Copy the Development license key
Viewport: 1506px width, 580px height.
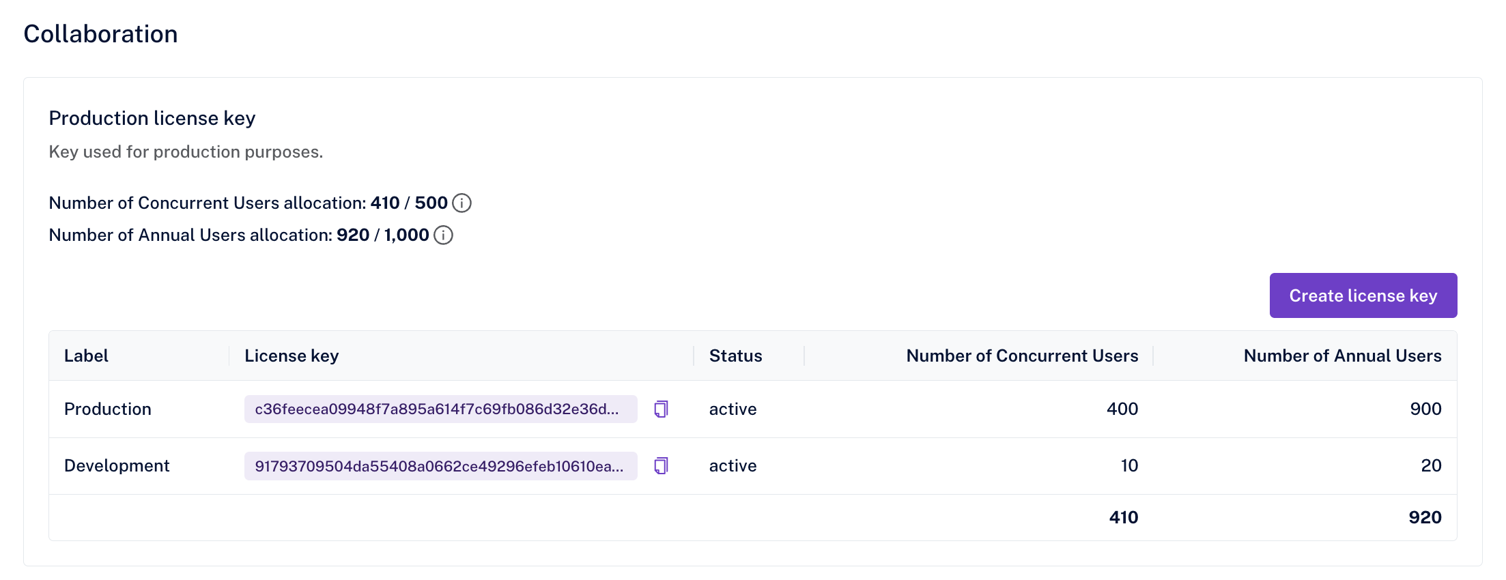pos(661,466)
